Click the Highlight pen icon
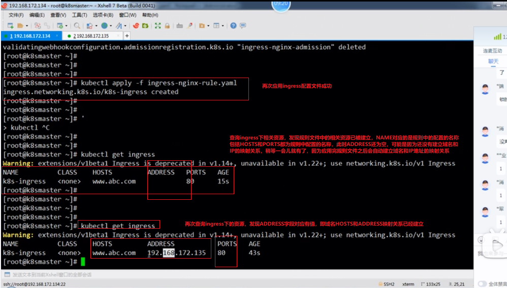This screenshot has height=288, width=507. [x=189, y=25]
